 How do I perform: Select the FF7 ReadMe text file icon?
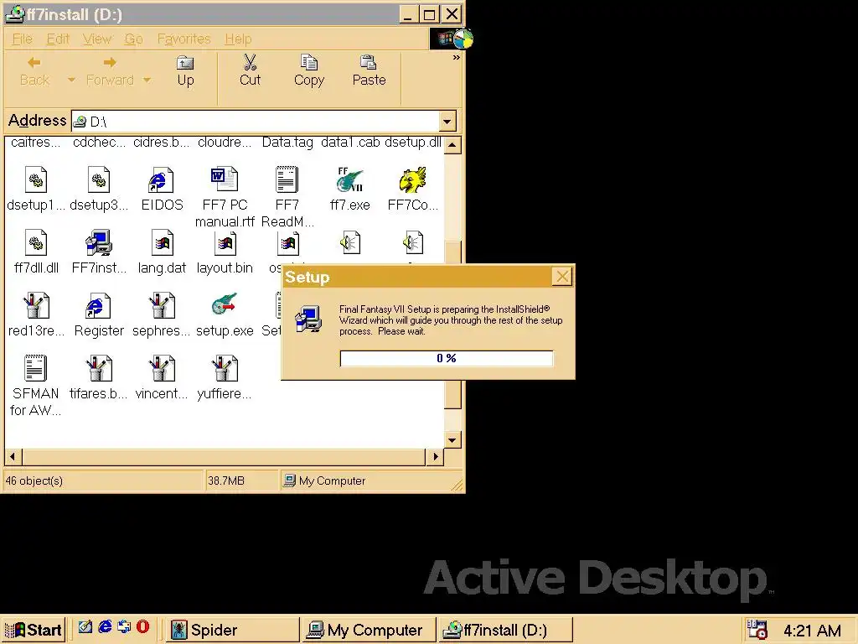(287, 179)
